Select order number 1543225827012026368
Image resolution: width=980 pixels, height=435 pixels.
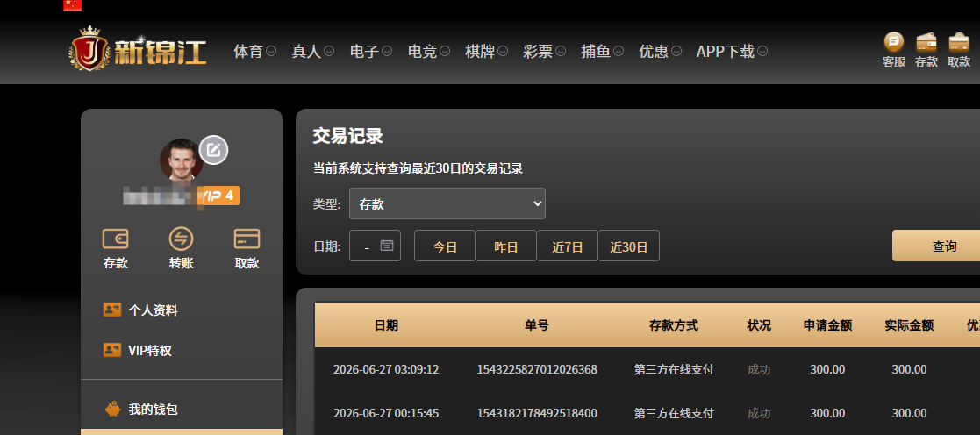(537, 369)
